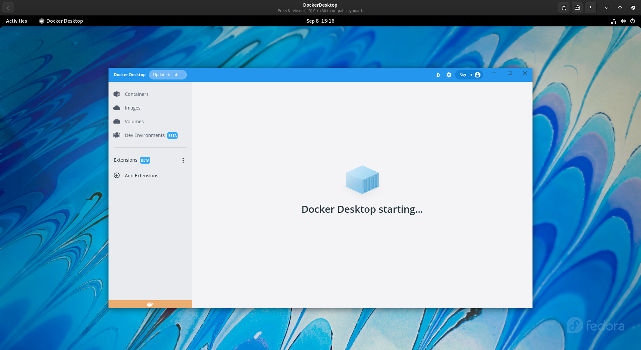Click the power icon in top bar

click(632, 21)
